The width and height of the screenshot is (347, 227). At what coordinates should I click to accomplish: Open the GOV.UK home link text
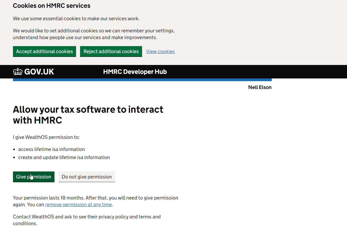[x=39, y=72]
